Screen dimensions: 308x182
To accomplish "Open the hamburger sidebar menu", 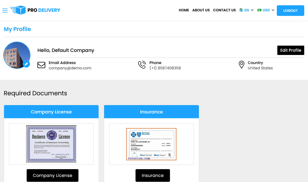I will click(x=5, y=10).
